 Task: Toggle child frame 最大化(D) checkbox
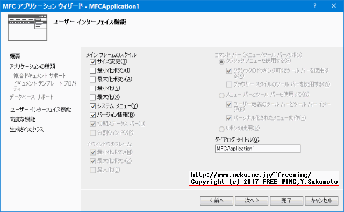[x=92, y=170]
